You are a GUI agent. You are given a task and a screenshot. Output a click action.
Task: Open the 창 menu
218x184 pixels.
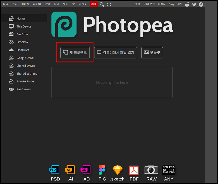73,4
